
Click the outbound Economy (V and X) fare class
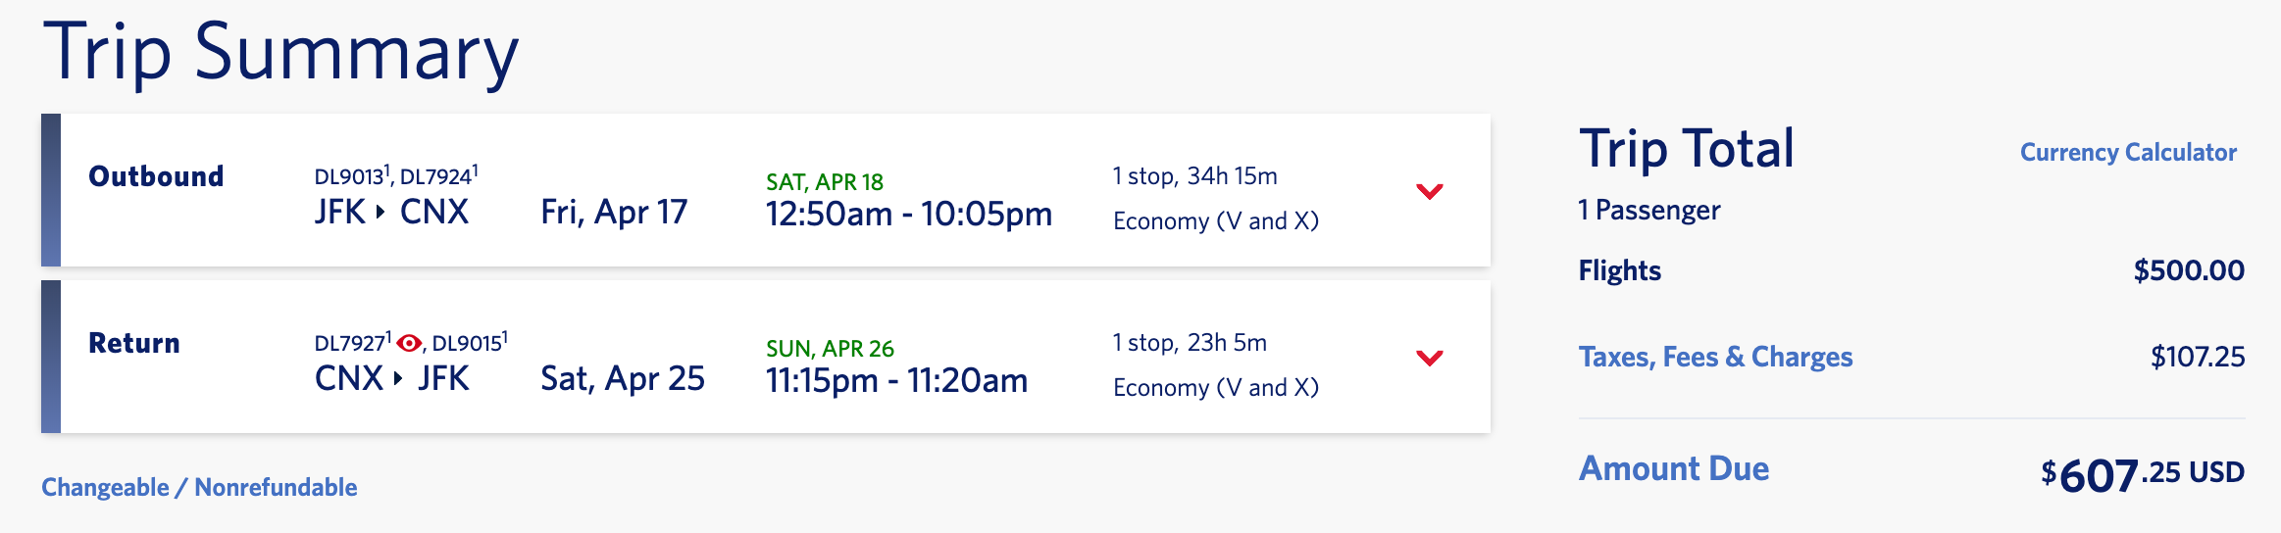pyautogui.click(x=1215, y=221)
